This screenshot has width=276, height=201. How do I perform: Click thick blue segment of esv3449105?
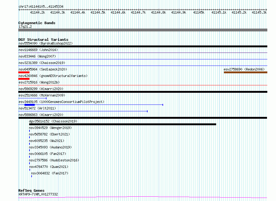(x=29, y=105)
